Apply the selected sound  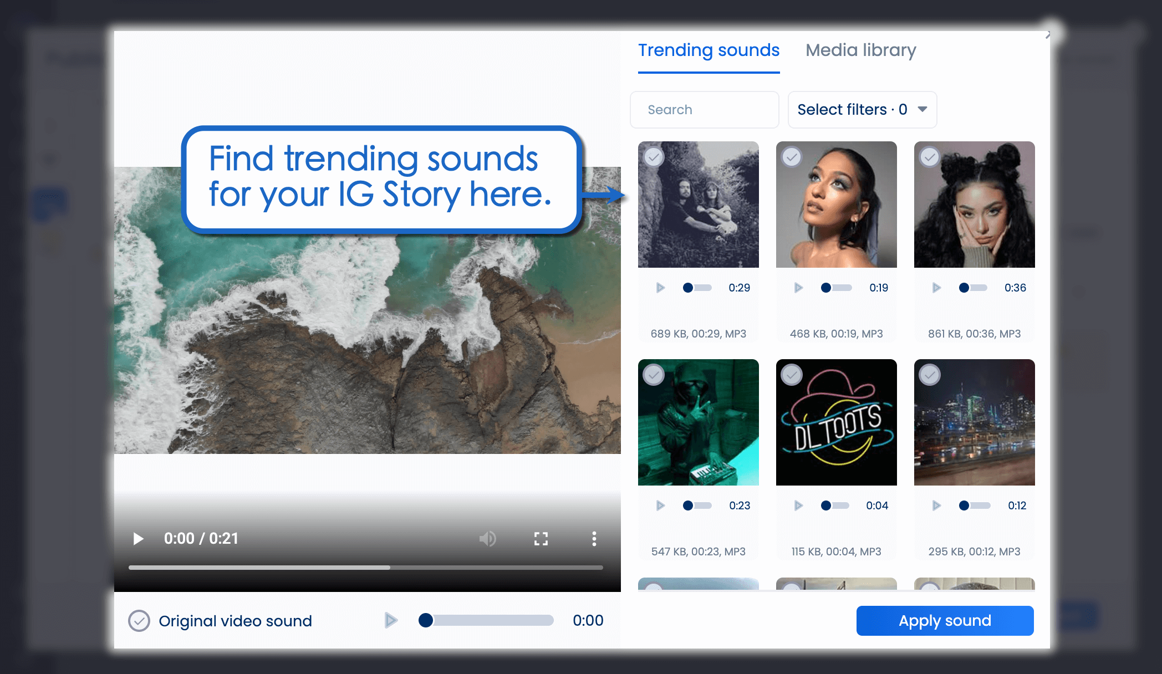(945, 620)
